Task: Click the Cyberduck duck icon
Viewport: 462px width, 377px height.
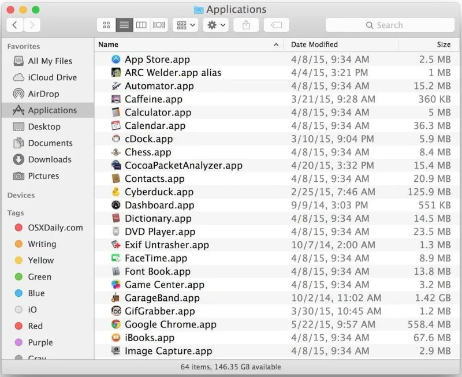Action: coord(115,192)
